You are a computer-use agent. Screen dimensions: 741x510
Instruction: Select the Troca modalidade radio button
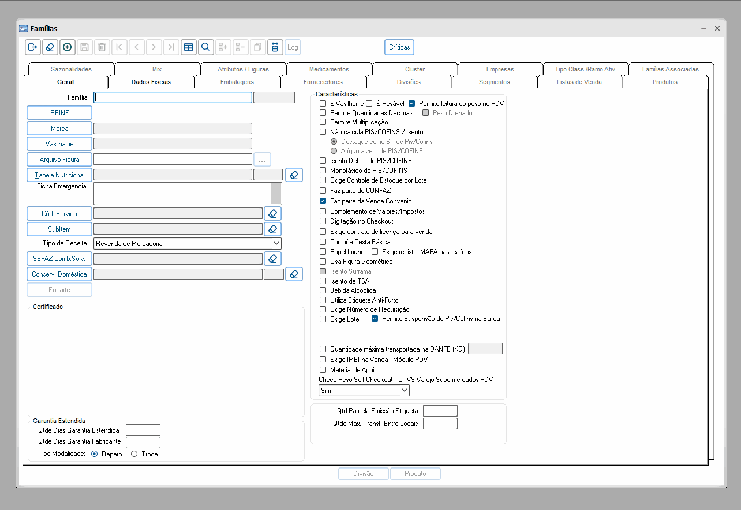pyautogui.click(x=134, y=454)
